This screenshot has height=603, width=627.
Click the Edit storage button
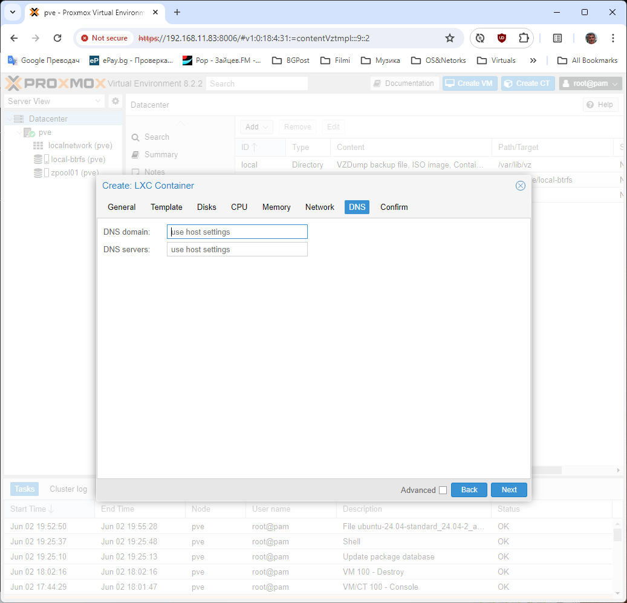[333, 127]
